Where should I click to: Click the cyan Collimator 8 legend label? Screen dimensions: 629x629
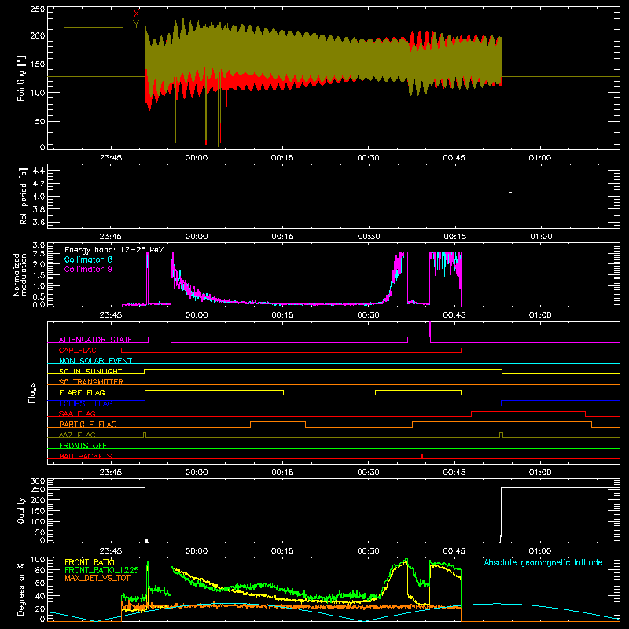coord(88,259)
